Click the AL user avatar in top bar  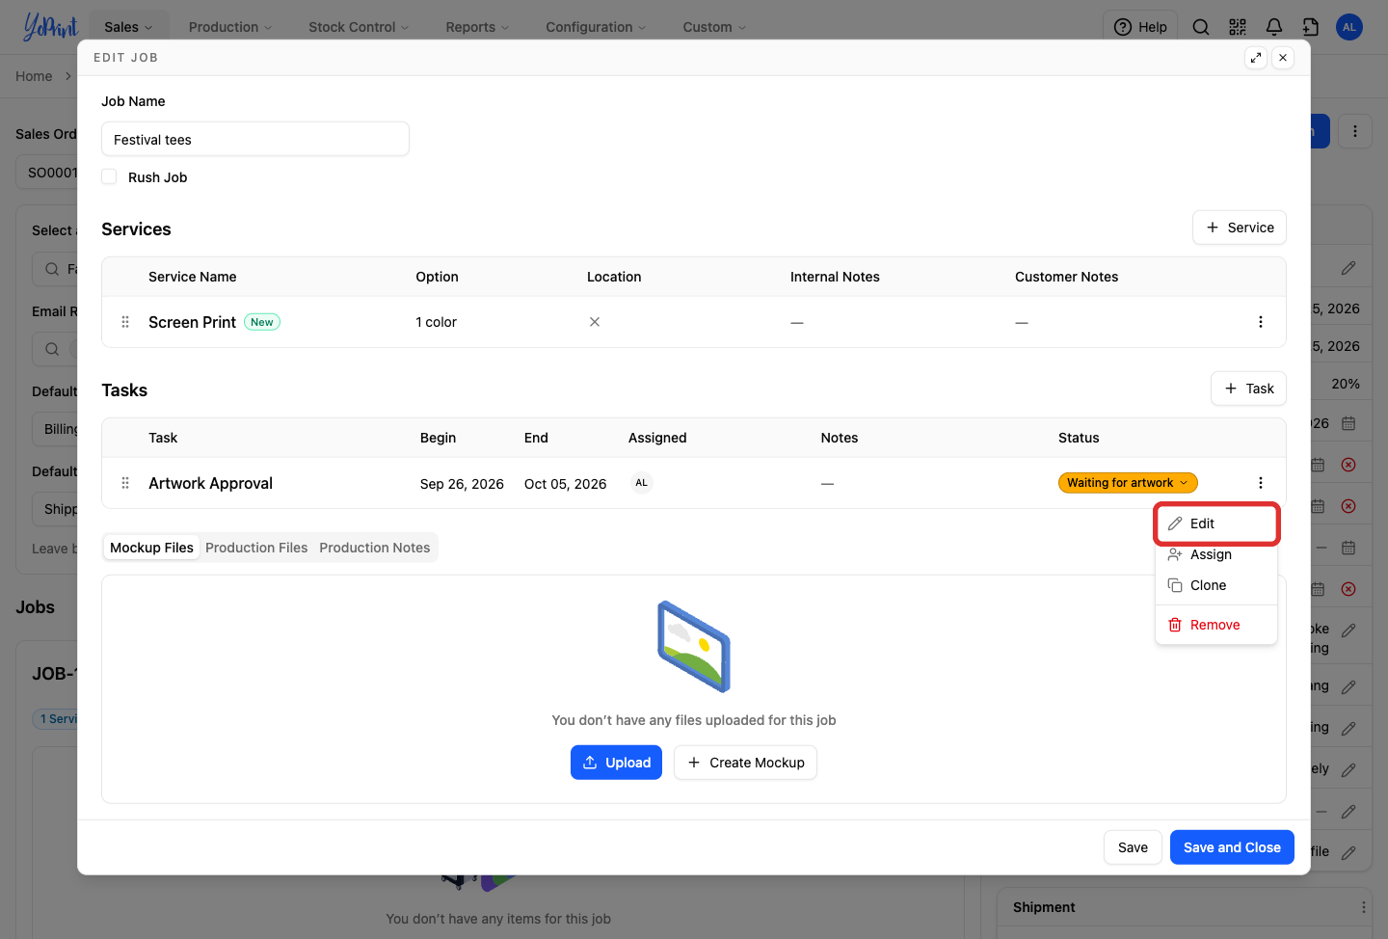coord(1349,27)
